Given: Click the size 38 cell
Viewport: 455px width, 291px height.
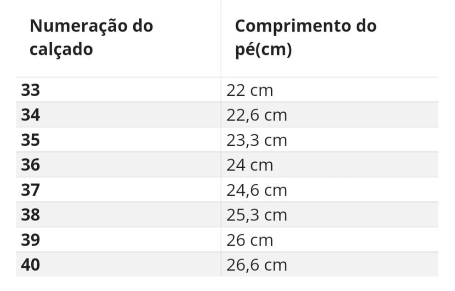Looking at the screenshot, I should click(31, 214).
